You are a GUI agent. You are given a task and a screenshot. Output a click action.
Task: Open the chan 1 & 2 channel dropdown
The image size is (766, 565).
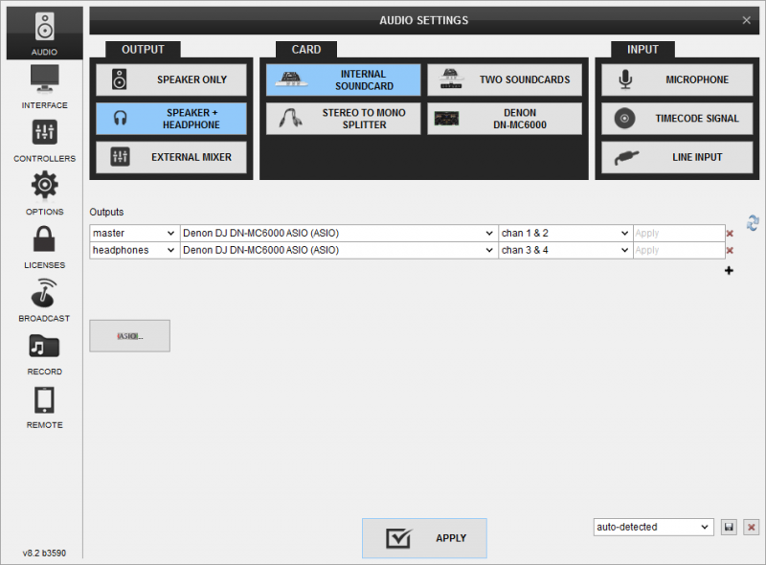(x=565, y=233)
